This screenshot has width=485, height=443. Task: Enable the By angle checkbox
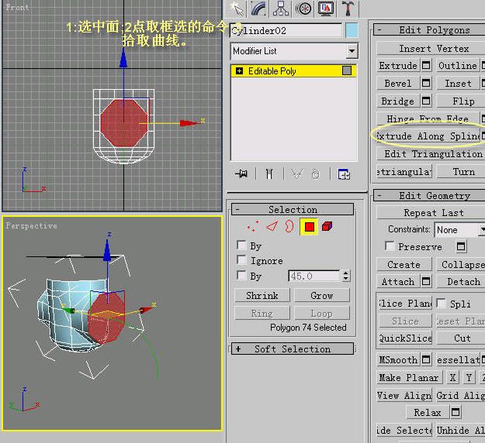[241, 275]
